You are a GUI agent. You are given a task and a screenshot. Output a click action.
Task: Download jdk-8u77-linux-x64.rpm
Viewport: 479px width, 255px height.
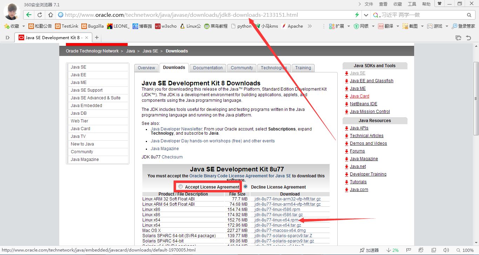(x=276, y=220)
